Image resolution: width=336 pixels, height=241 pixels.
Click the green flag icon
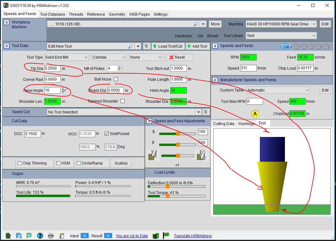(166, 236)
